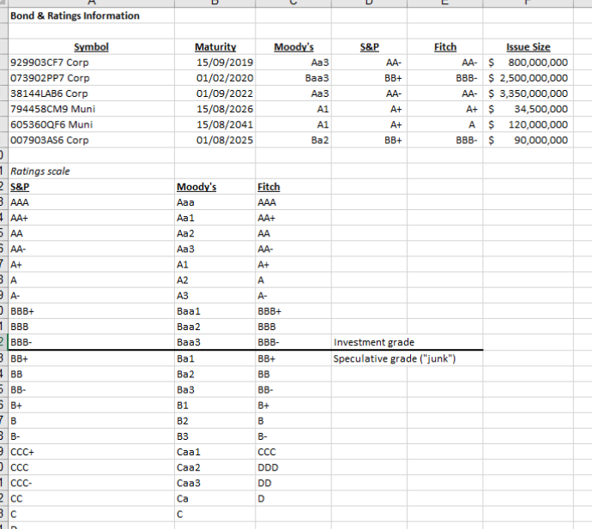Select Moody's rating Ba2 for 007903AS6
The height and width of the screenshot is (529, 592).
click(293, 140)
